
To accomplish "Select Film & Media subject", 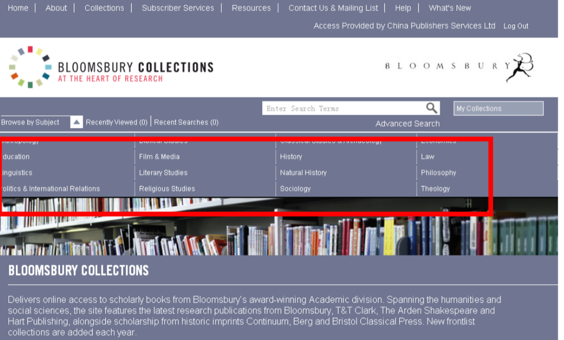I will (x=159, y=156).
